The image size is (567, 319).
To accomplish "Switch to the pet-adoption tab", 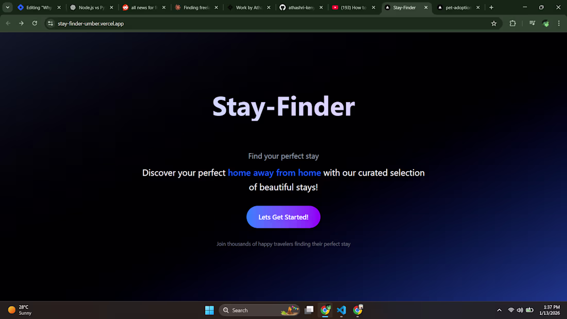I will point(458,7).
